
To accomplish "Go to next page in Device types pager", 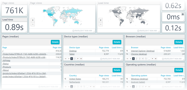I will [x=78, y=59].
